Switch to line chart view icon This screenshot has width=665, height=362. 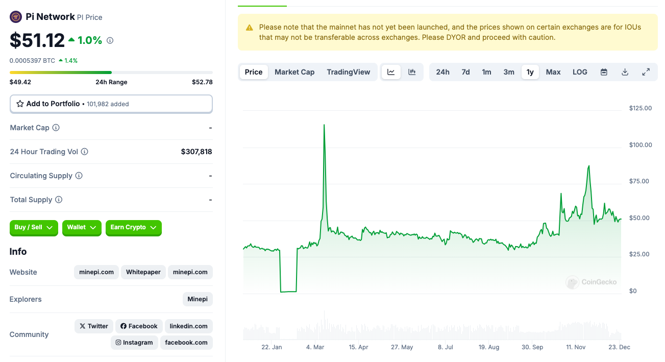[391, 72]
